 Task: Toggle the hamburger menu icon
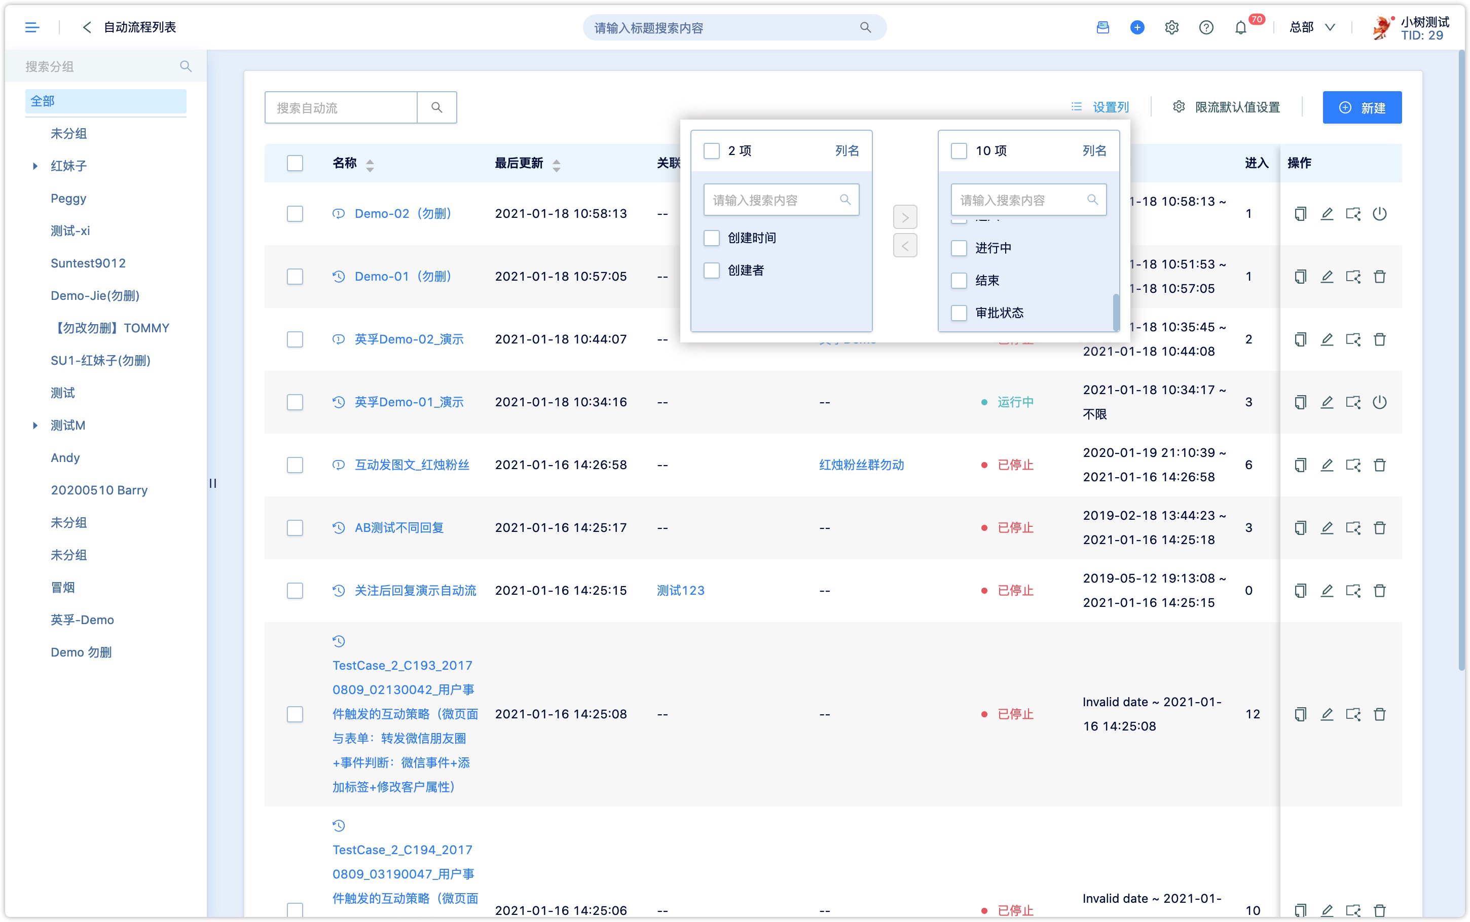[32, 27]
